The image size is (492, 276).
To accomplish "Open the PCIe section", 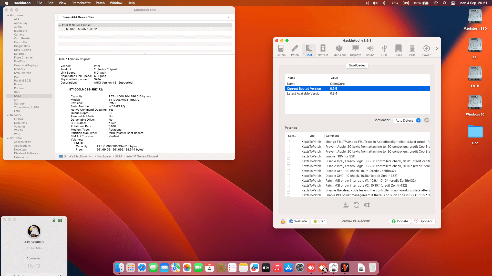I will 412,50.
